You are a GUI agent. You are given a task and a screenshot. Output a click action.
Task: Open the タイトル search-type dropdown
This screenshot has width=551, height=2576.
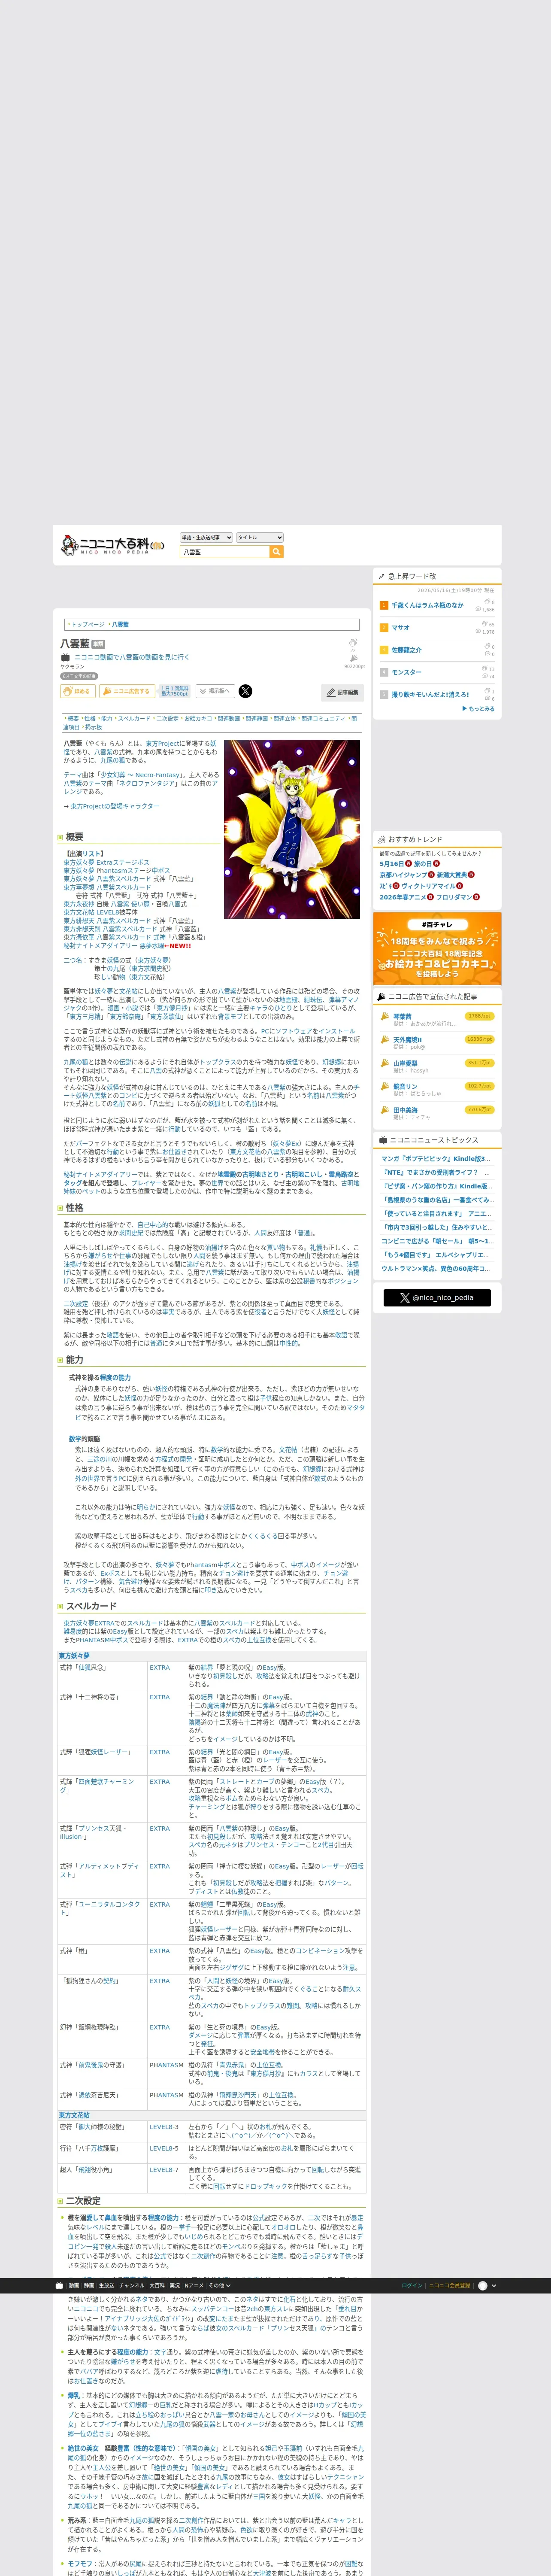point(259,537)
